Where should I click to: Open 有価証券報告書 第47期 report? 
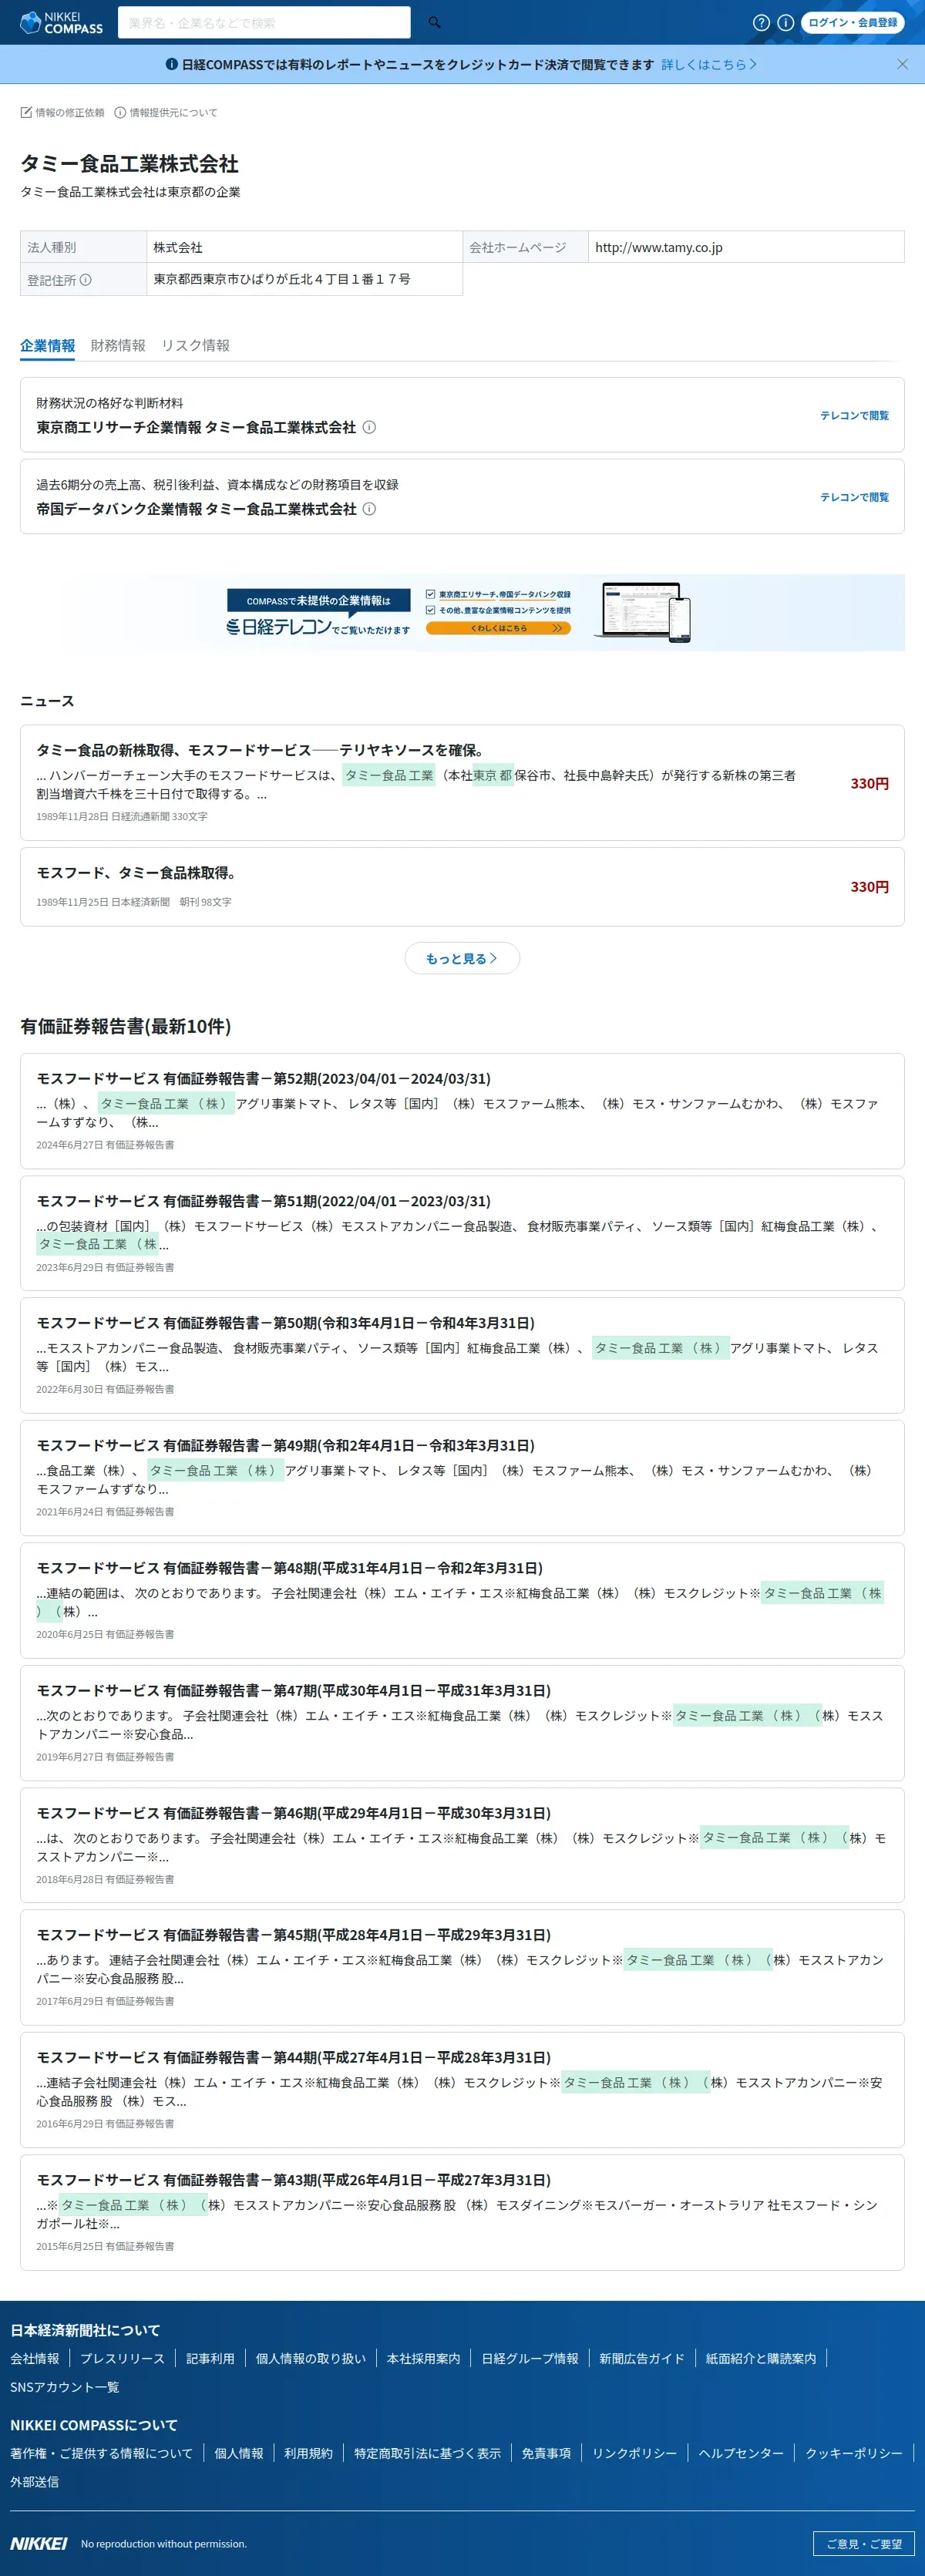point(294,1690)
